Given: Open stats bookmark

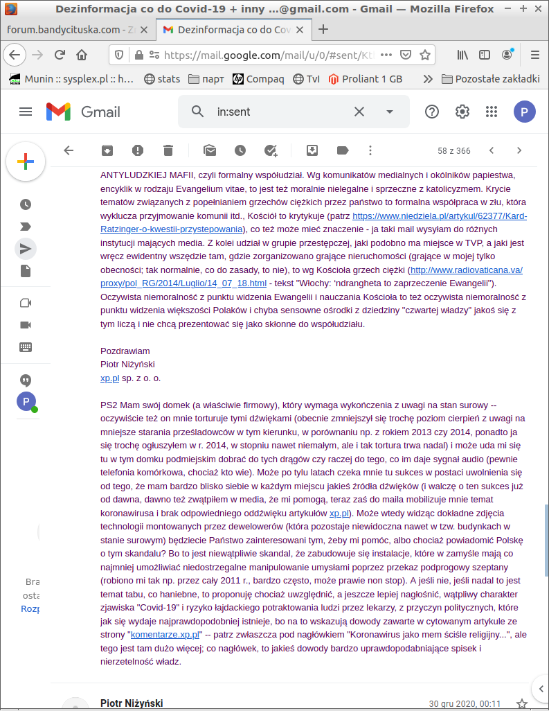Looking at the screenshot, I should click(162, 79).
